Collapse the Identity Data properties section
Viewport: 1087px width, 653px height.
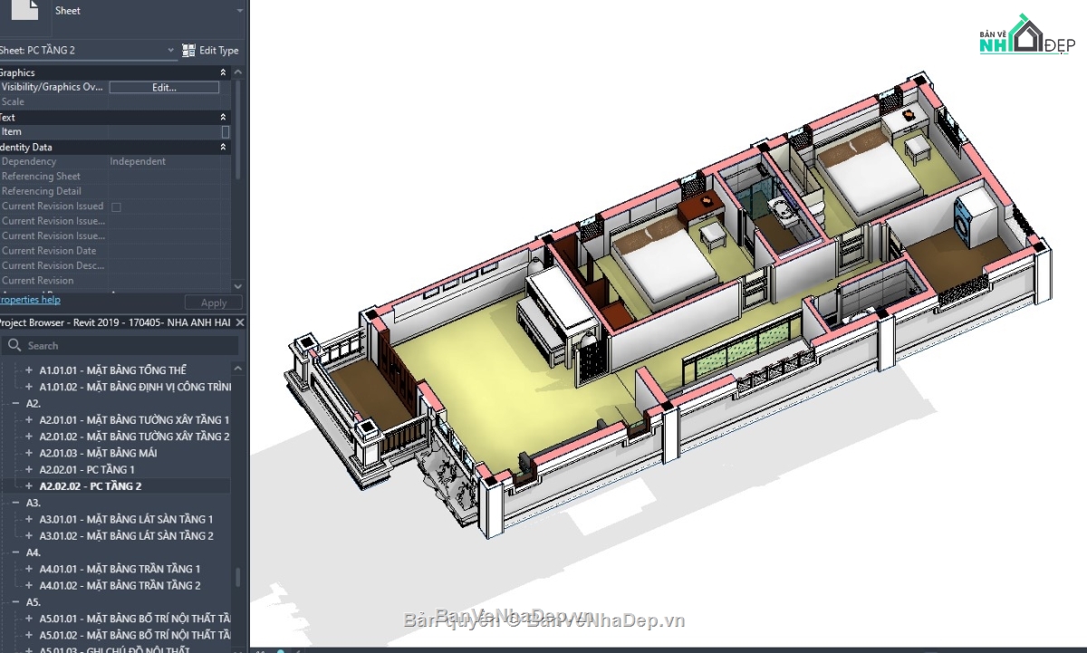pos(223,147)
